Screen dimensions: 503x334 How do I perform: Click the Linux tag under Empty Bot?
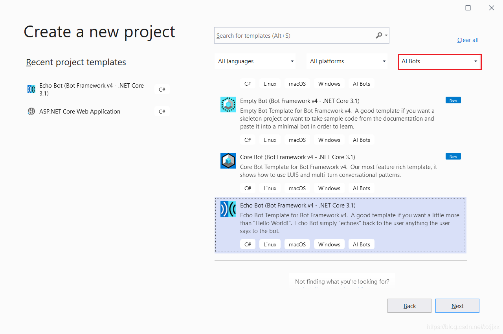pyautogui.click(x=270, y=140)
